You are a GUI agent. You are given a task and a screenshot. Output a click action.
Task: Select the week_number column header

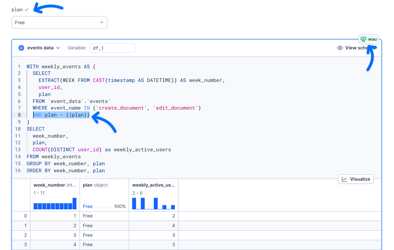(x=49, y=185)
